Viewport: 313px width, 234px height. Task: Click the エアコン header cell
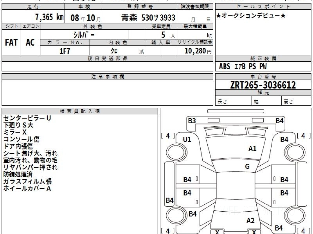(31, 26)
